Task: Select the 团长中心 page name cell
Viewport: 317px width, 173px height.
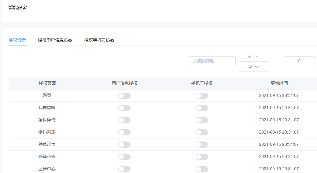Action: pyautogui.click(x=47, y=169)
